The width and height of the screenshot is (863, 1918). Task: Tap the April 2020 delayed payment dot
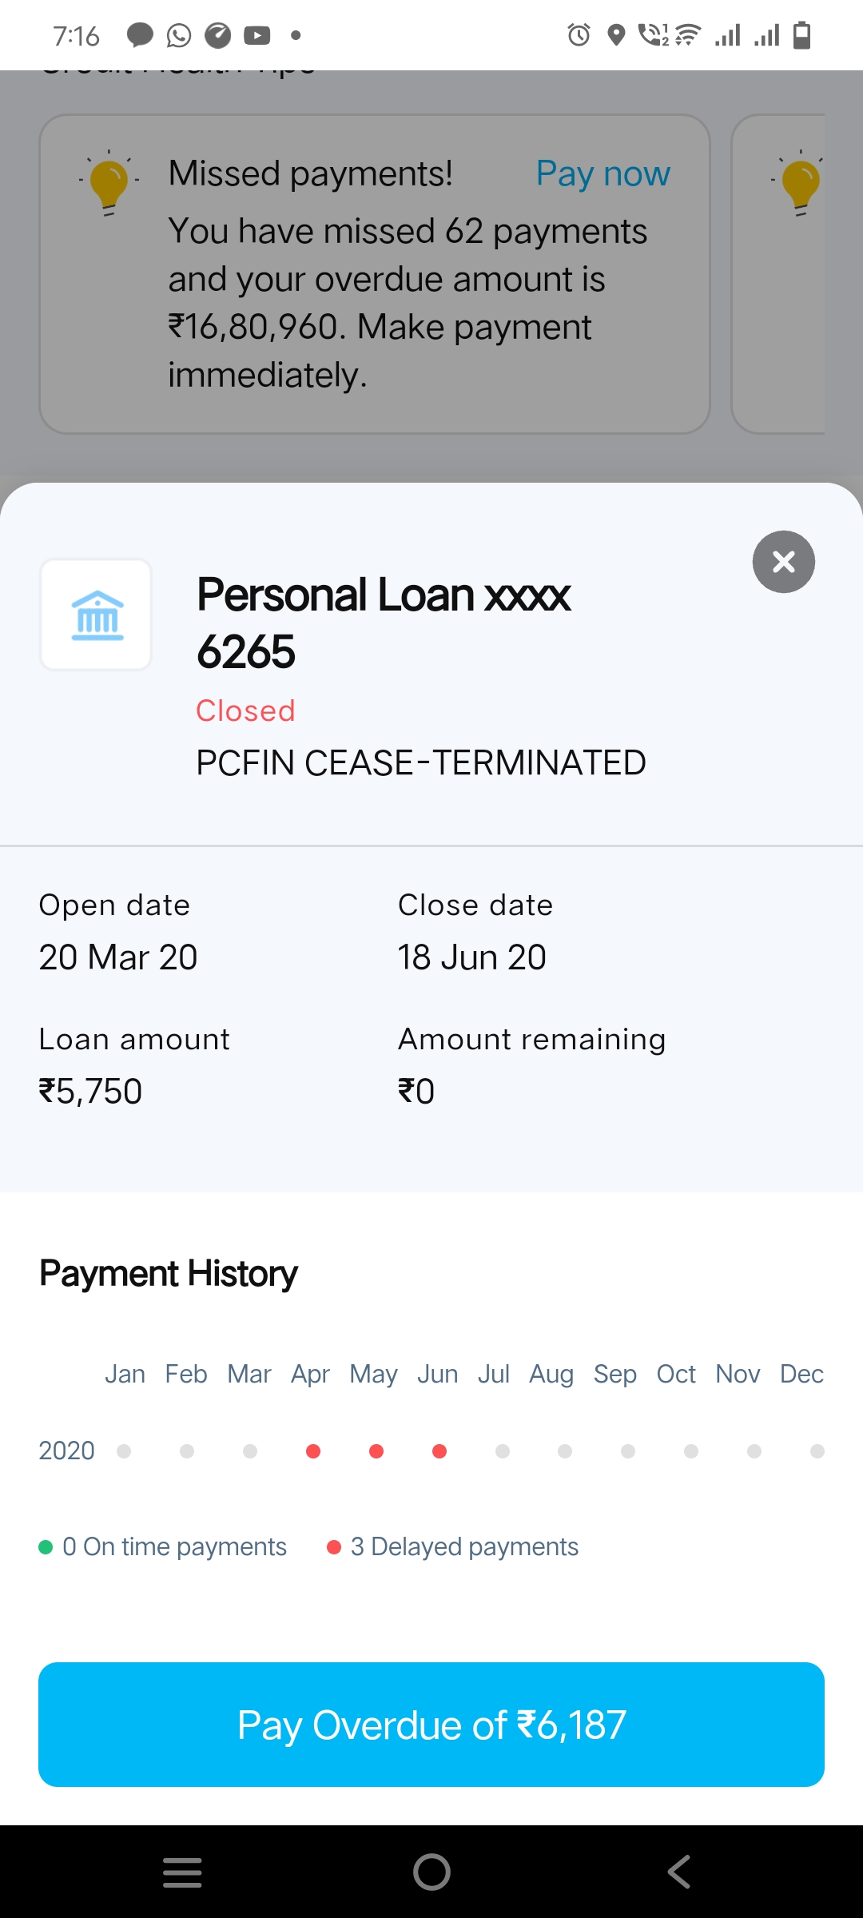click(313, 1450)
